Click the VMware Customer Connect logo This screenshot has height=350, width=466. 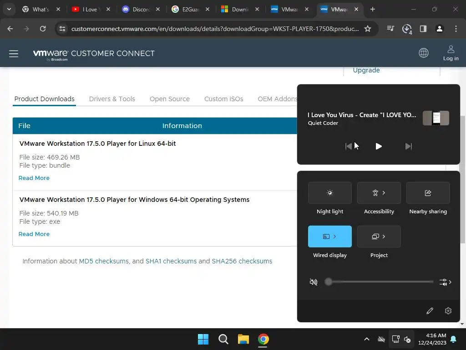coord(94,54)
